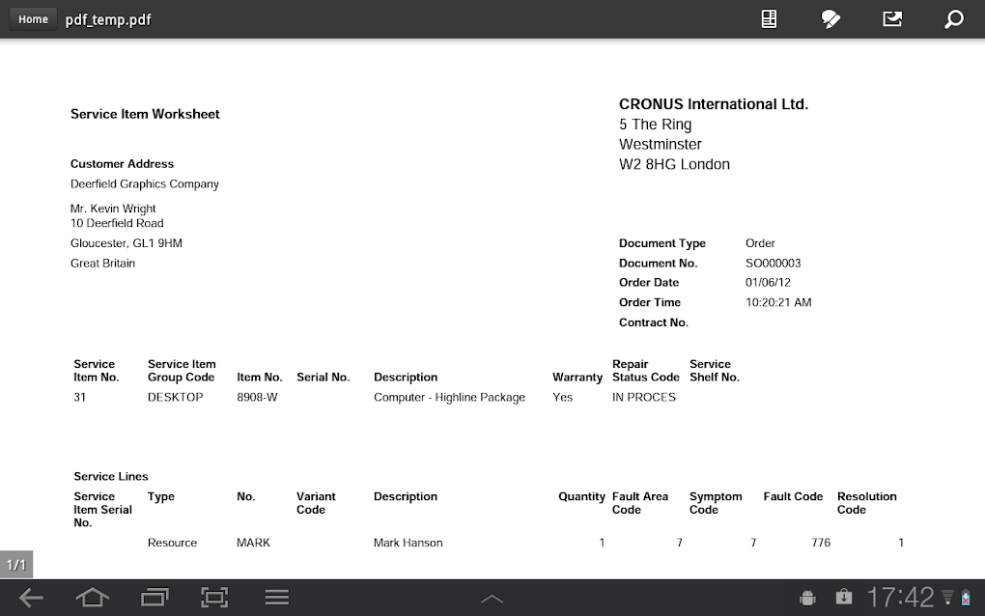Screen dimensions: 985x616
Task: Select the Customer Address heading
Action: [x=122, y=164]
